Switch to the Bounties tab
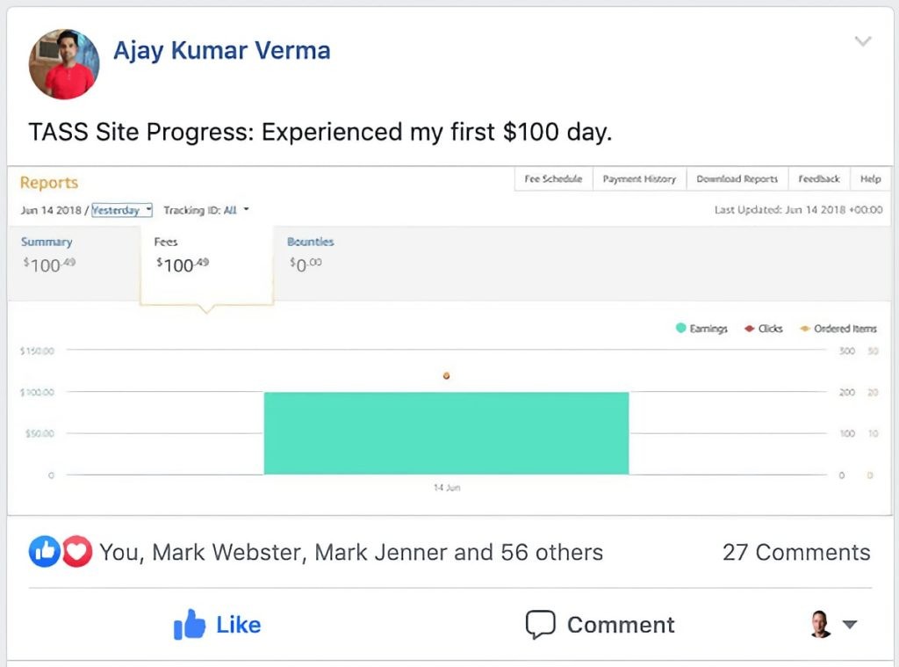The width and height of the screenshot is (899, 667). pyautogui.click(x=310, y=242)
